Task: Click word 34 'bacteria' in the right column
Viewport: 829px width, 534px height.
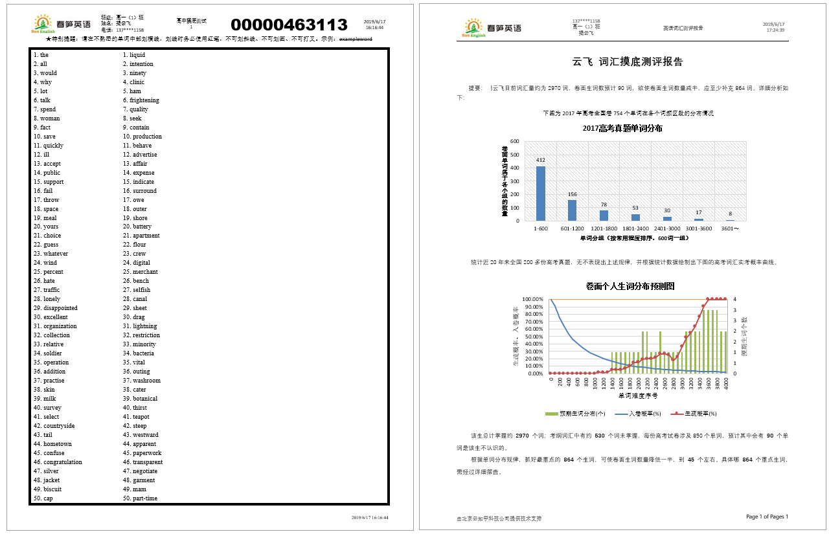Action: (139, 353)
